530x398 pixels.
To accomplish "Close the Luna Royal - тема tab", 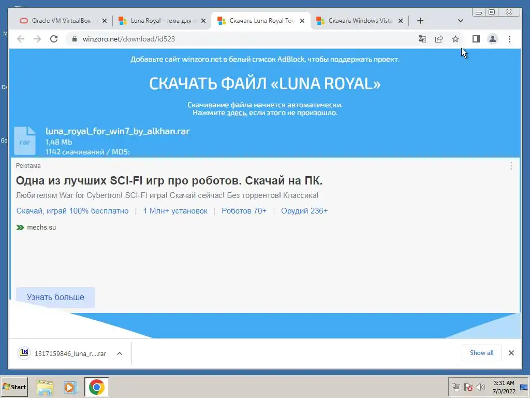I will pos(203,21).
